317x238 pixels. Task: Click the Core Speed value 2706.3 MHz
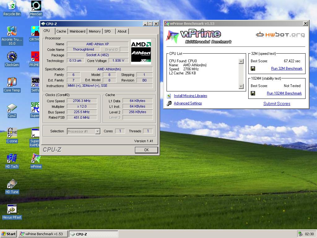point(82,101)
